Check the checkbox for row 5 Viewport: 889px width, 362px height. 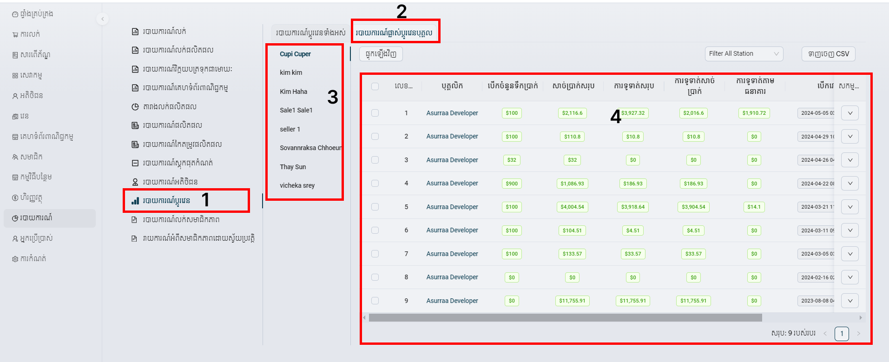coord(375,207)
